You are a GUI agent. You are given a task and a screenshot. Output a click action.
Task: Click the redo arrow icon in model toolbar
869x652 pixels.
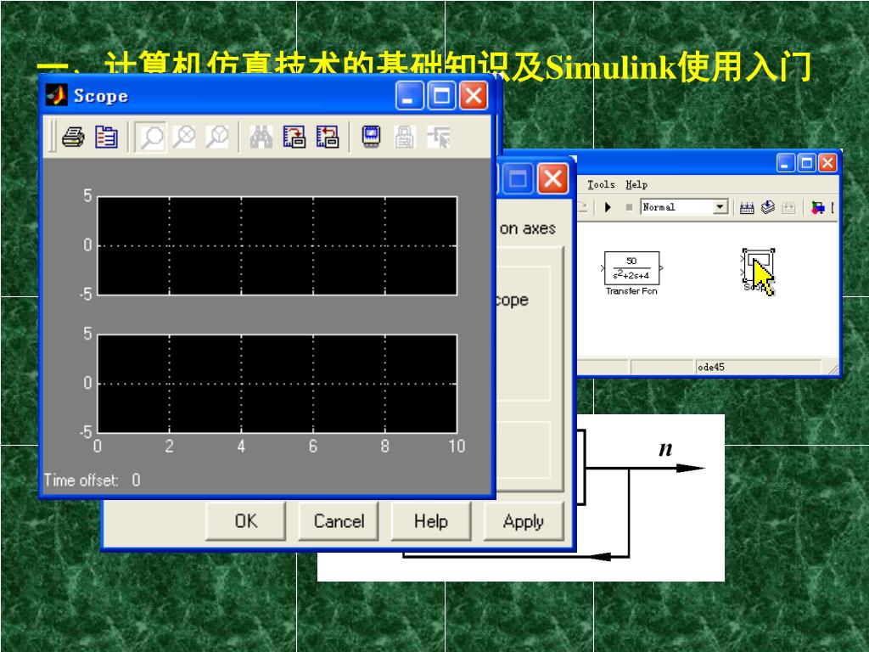pos(582,207)
